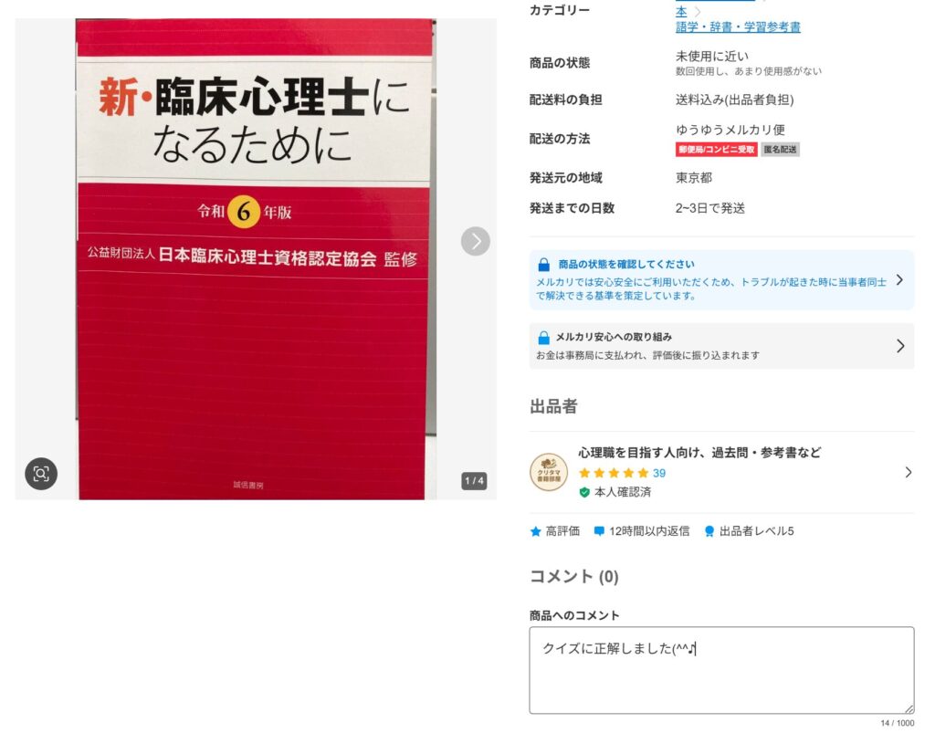Open the 本 category link
935x733 pixels.
click(x=681, y=11)
